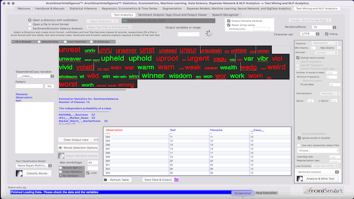The height and width of the screenshot is (199, 354).
Task: Open the Character set UTF8 dropdown
Action: (x=310, y=34)
